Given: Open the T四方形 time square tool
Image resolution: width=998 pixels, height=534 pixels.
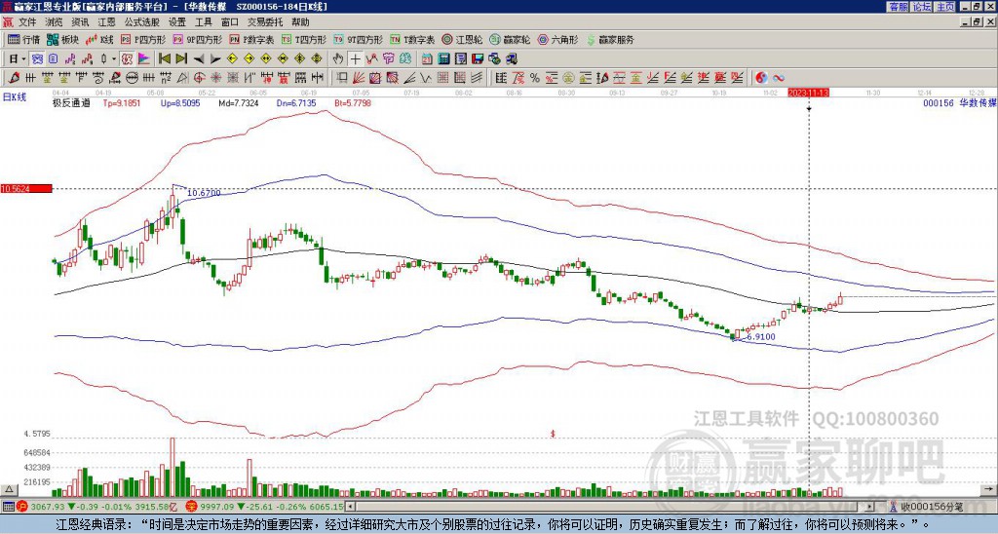Looking at the screenshot, I should point(304,39).
